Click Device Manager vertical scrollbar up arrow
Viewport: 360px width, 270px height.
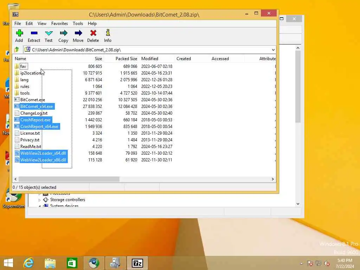click(x=298, y=48)
